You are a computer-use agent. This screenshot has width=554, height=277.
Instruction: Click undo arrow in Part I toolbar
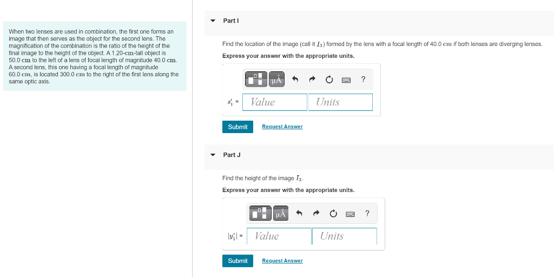295,80
